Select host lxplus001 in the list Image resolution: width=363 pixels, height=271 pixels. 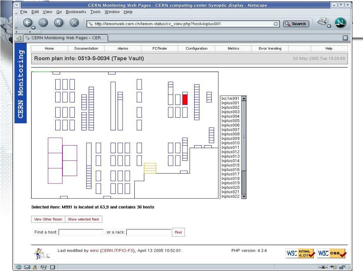click(x=230, y=103)
